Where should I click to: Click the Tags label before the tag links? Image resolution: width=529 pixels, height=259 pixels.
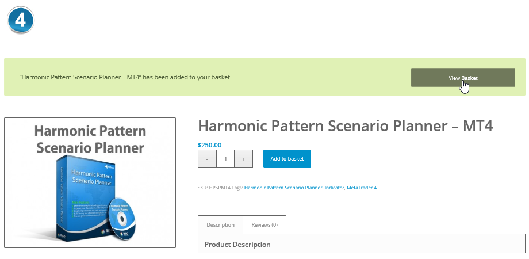[236, 188]
